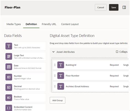The width and height of the screenshot is (130, 111).
Task: Cancel editing the asset type
Action: click(x=101, y=7)
